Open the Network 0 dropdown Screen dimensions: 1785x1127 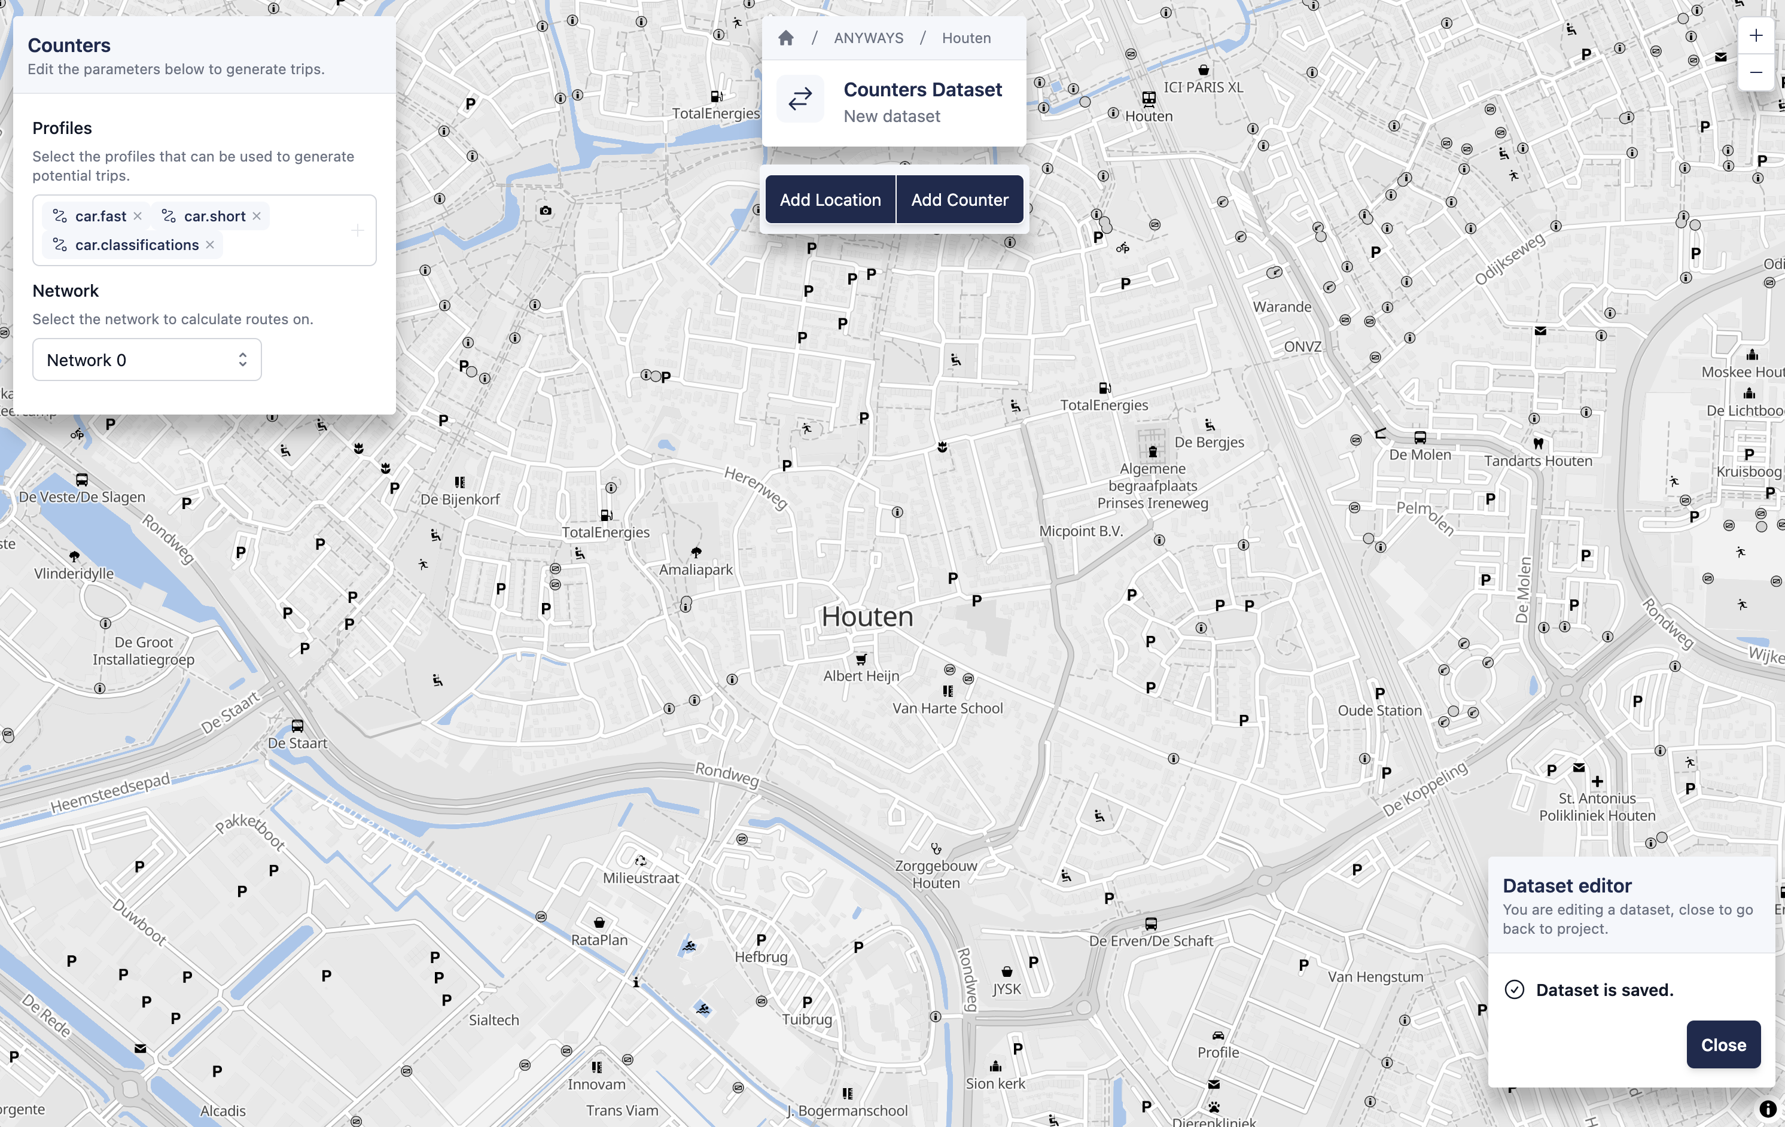[x=146, y=360]
